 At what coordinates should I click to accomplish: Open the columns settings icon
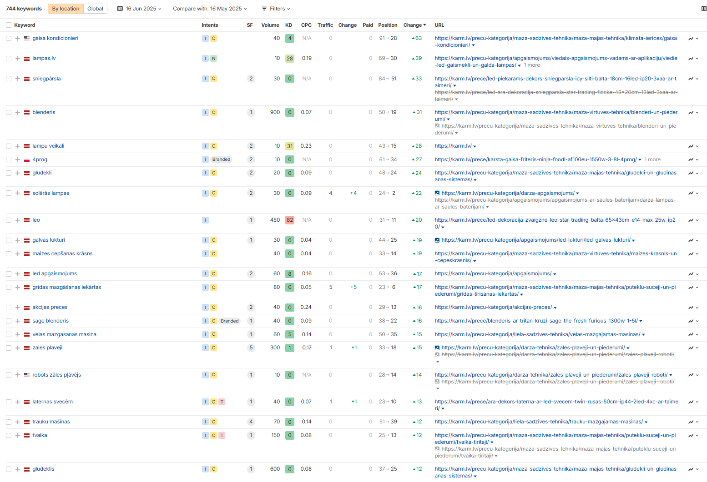(704, 9)
